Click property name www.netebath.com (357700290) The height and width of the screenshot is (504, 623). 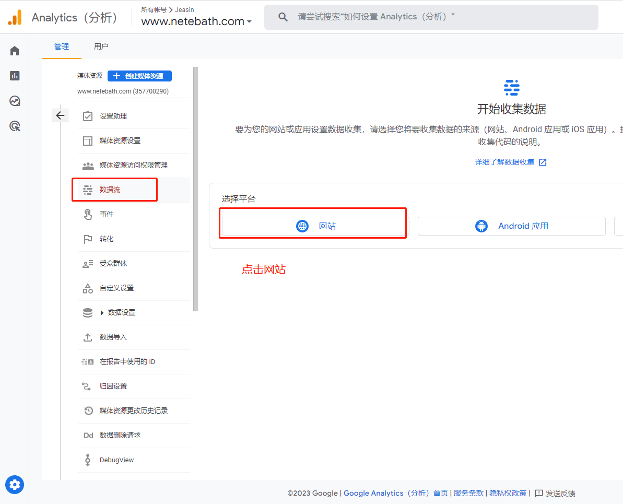[x=123, y=91]
